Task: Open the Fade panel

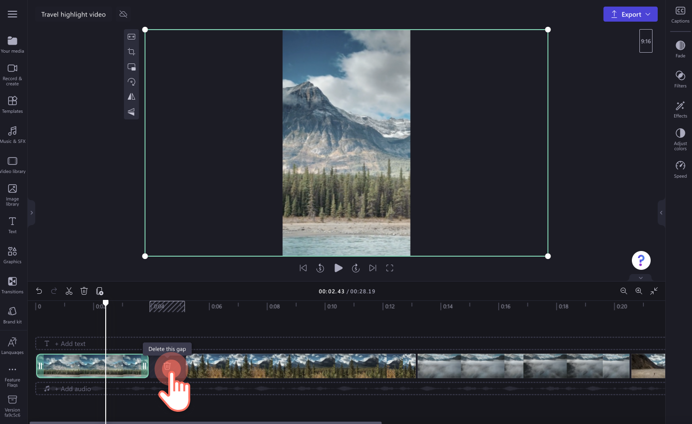Action: tap(680, 49)
